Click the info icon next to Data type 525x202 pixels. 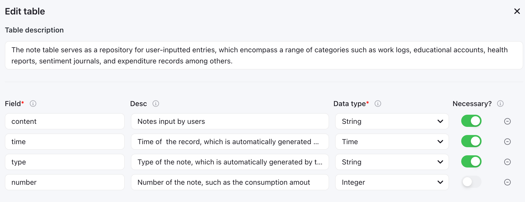(378, 104)
